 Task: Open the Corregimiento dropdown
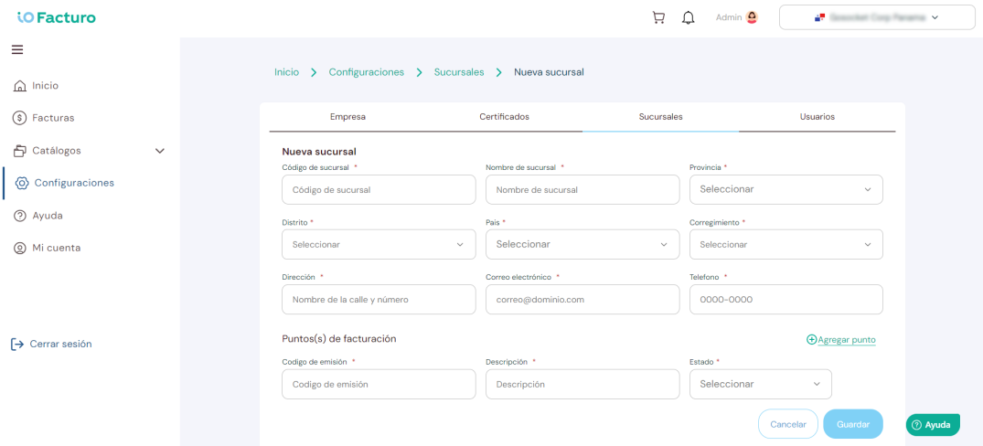point(786,244)
